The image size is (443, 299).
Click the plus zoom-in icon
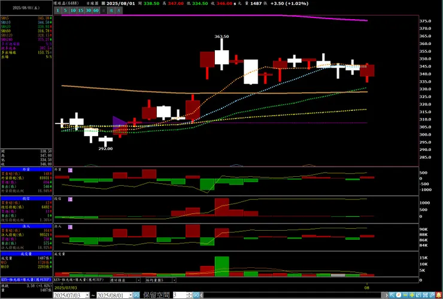(412, 295)
